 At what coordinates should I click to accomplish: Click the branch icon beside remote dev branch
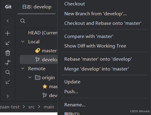[45, 95]
